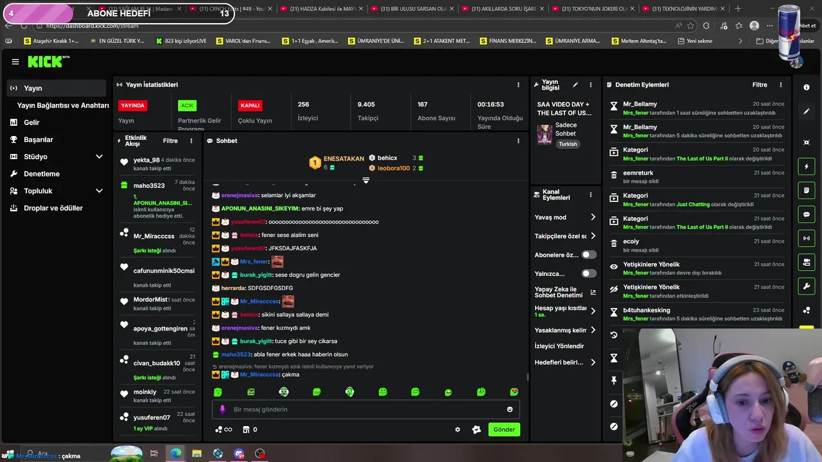Image resolution: width=822 pixels, height=462 pixels.
Task: Open Takipçilere özel sohbet settings arrow
Action: (593, 236)
